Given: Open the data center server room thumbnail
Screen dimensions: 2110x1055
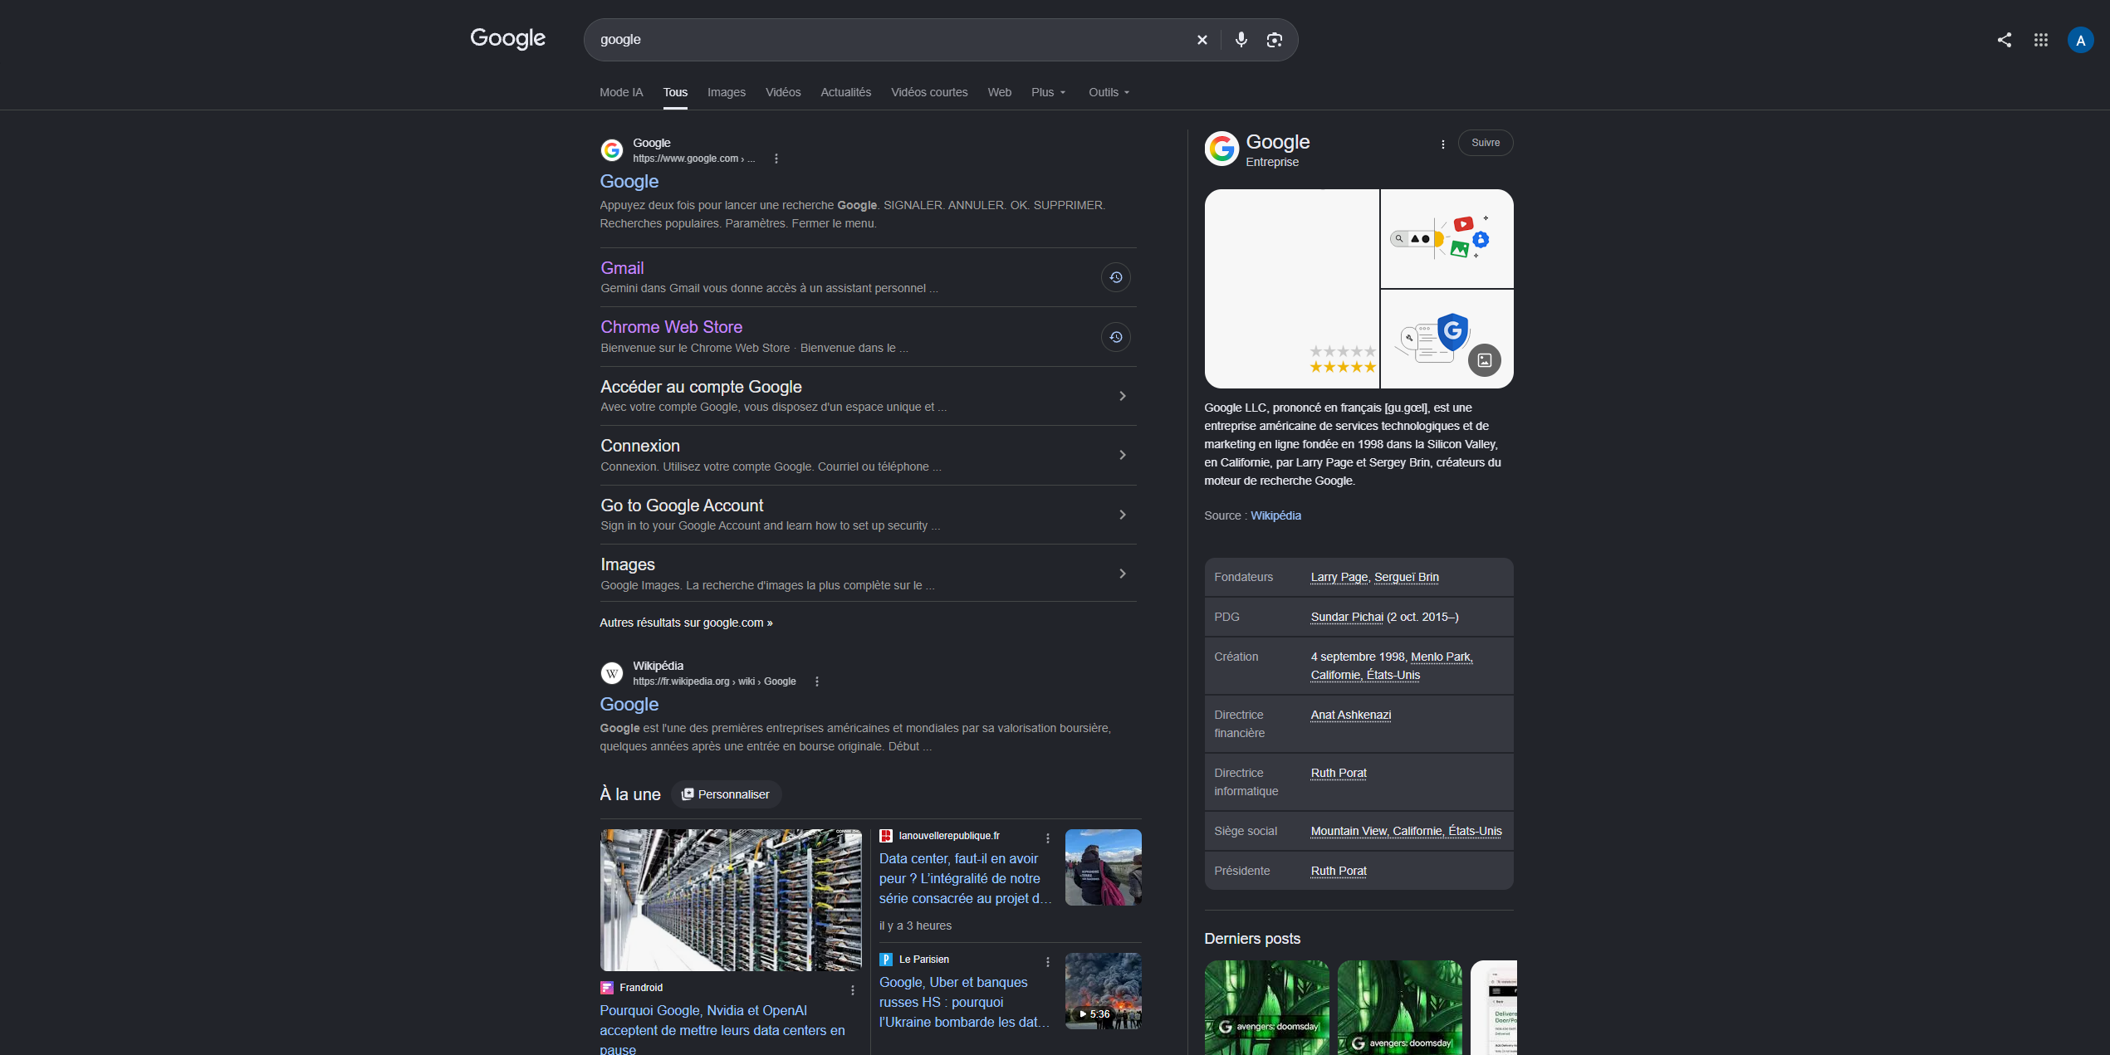Looking at the screenshot, I should [731, 900].
